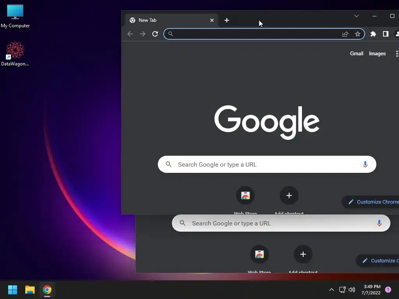The width and height of the screenshot is (399, 299).
Task: Go back using the browser back arrow
Action: coord(130,34)
